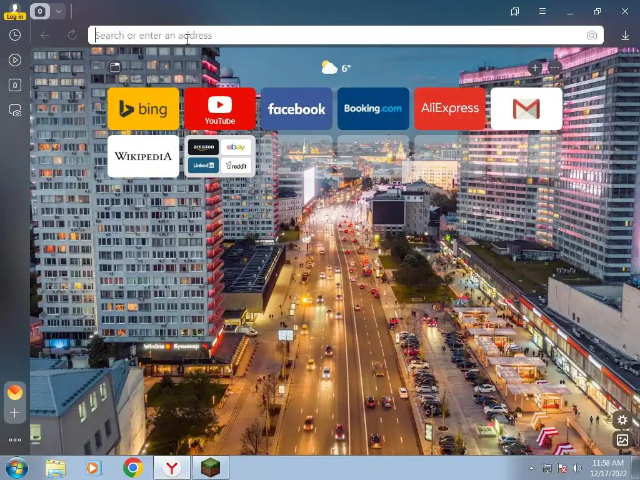The height and width of the screenshot is (480, 640).
Task: Open the background gallery picture icon
Action: (622, 439)
